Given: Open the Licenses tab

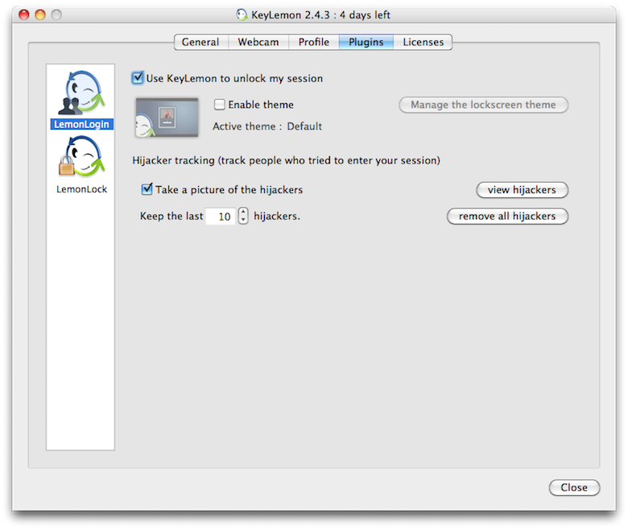Looking at the screenshot, I should point(423,42).
